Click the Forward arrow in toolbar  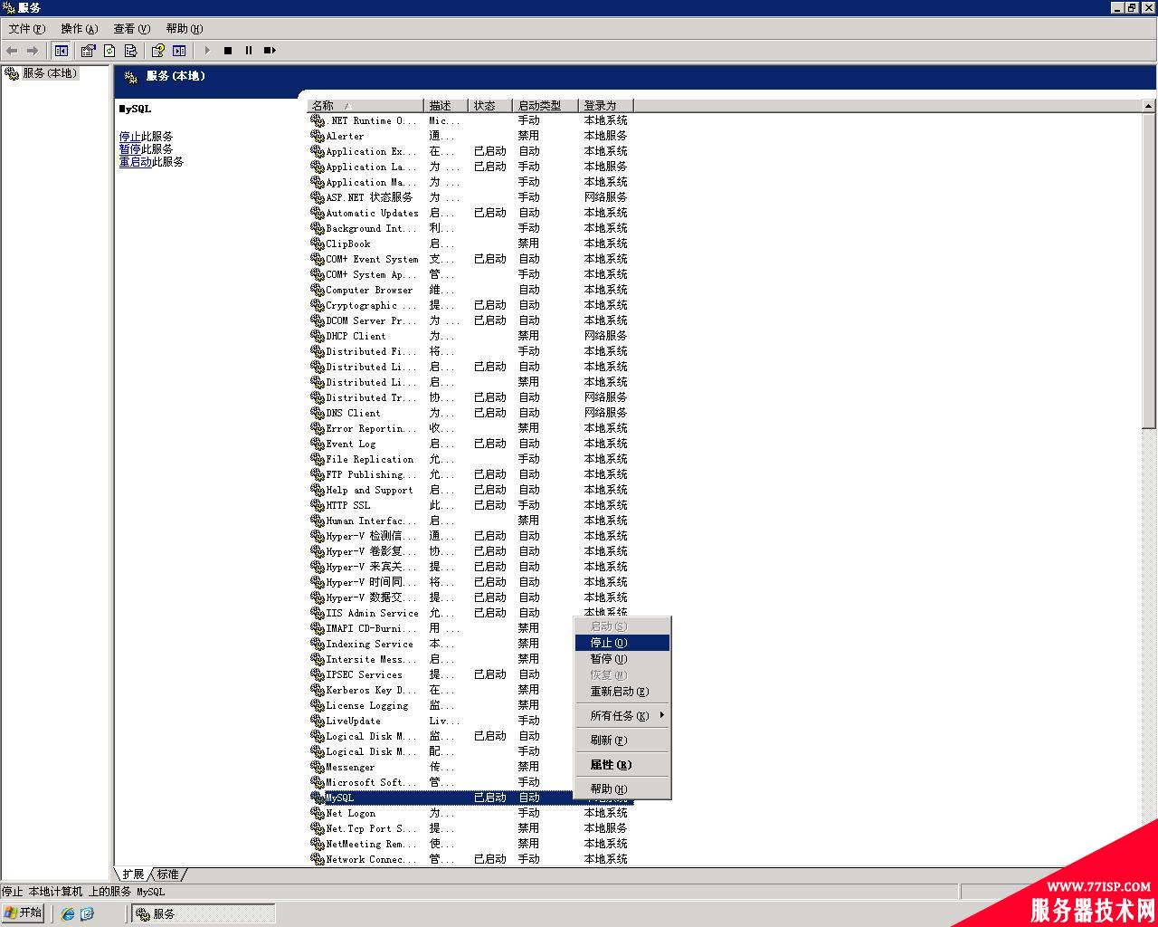click(33, 51)
